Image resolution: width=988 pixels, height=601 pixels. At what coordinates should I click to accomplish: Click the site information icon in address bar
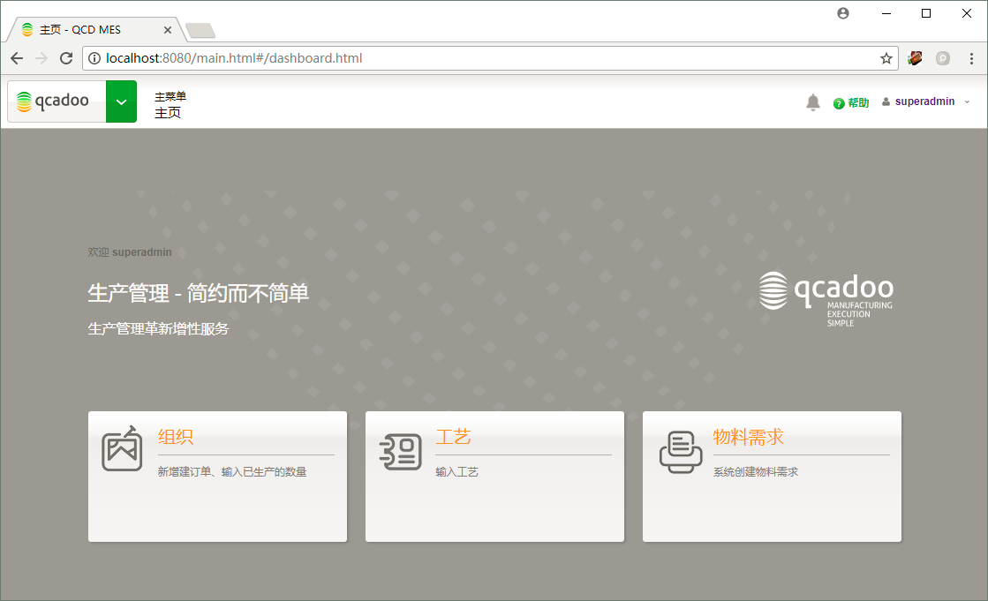click(x=94, y=58)
